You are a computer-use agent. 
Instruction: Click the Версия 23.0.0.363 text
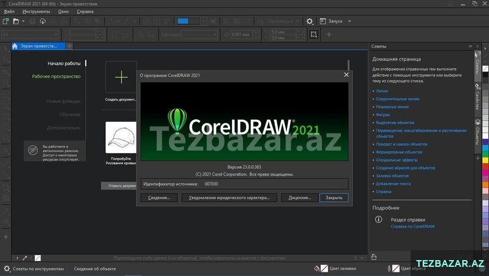(244, 167)
